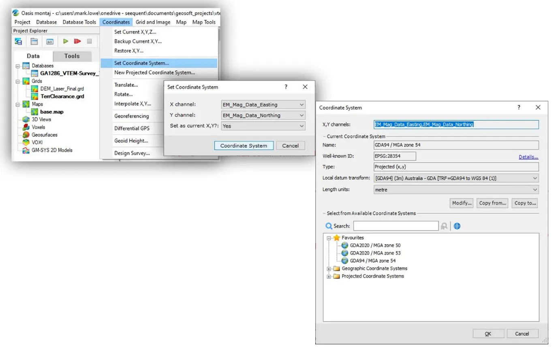Click the magnifier search icon
558x350 pixels.
(329, 226)
